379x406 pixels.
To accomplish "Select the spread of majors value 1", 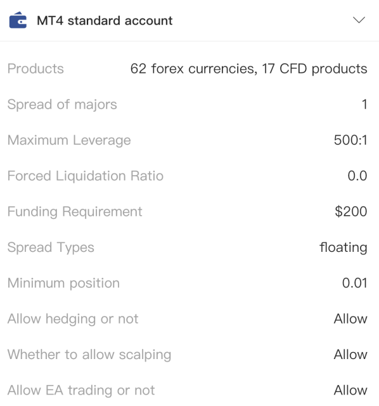I will (364, 105).
